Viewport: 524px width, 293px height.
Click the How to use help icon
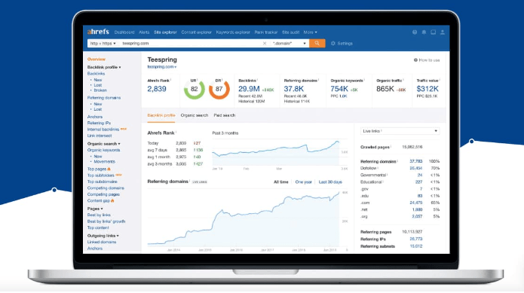coord(415,60)
